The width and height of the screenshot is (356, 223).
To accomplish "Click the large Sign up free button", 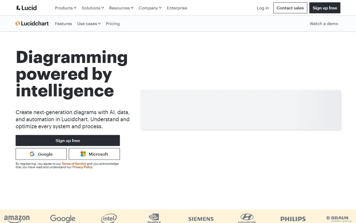I will tap(68, 140).
